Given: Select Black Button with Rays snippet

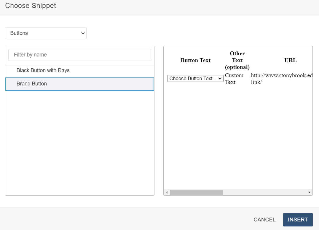Looking at the screenshot, I should pyautogui.click(x=43, y=70).
